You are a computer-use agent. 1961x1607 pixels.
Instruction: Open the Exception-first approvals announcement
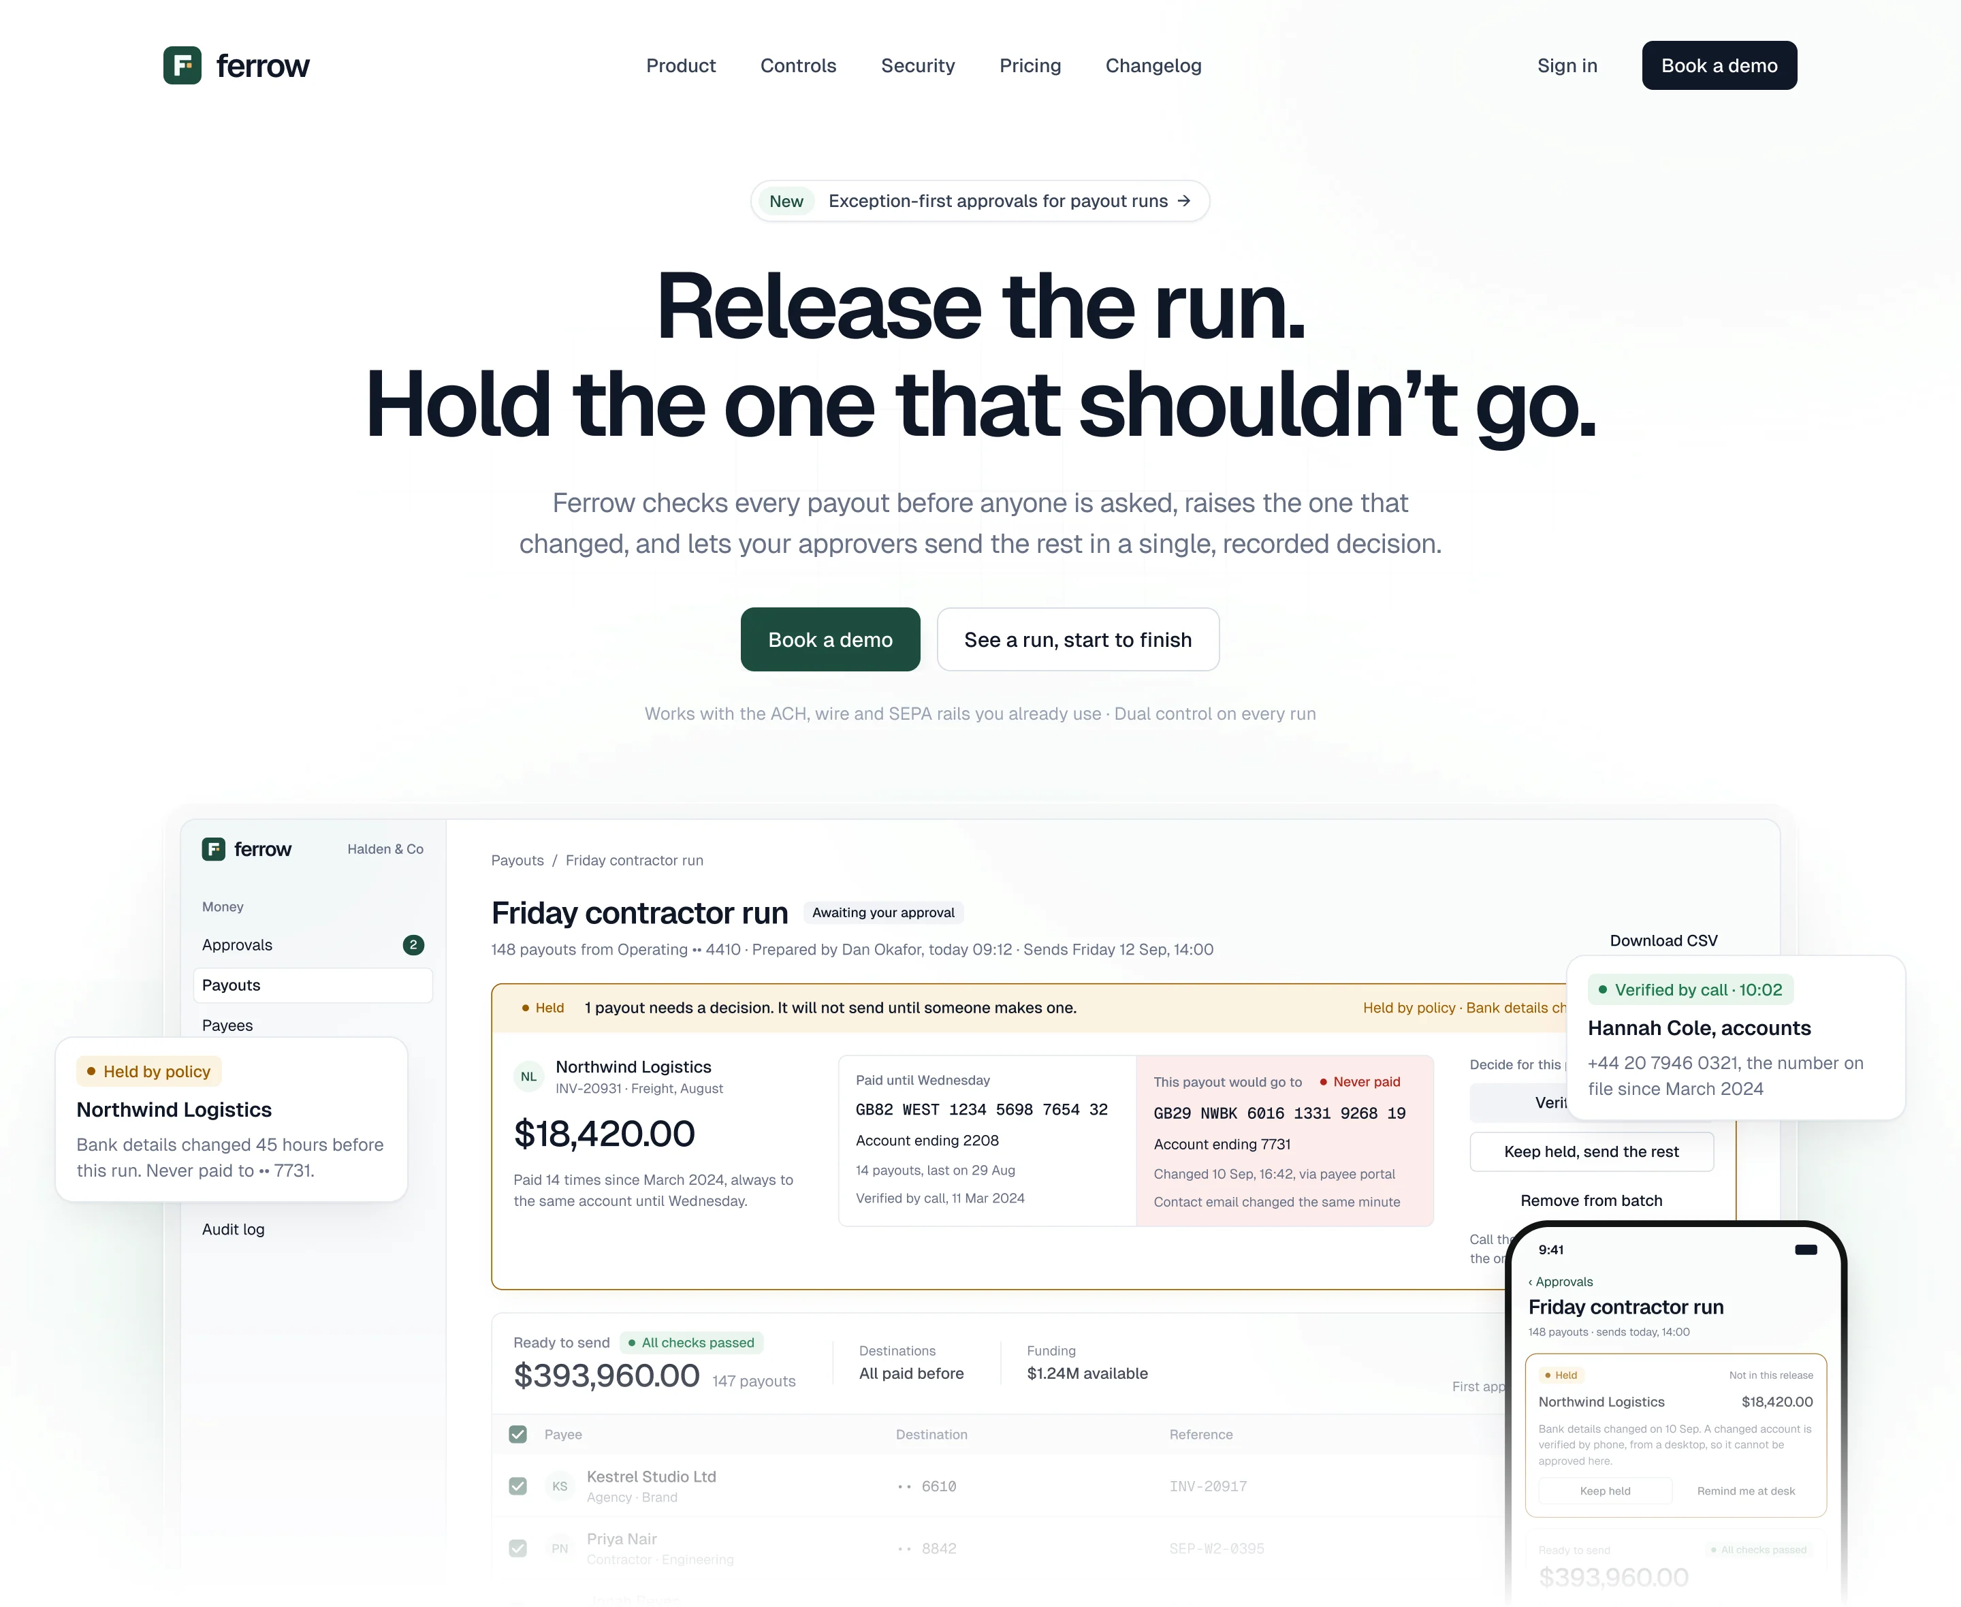coord(980,201)
